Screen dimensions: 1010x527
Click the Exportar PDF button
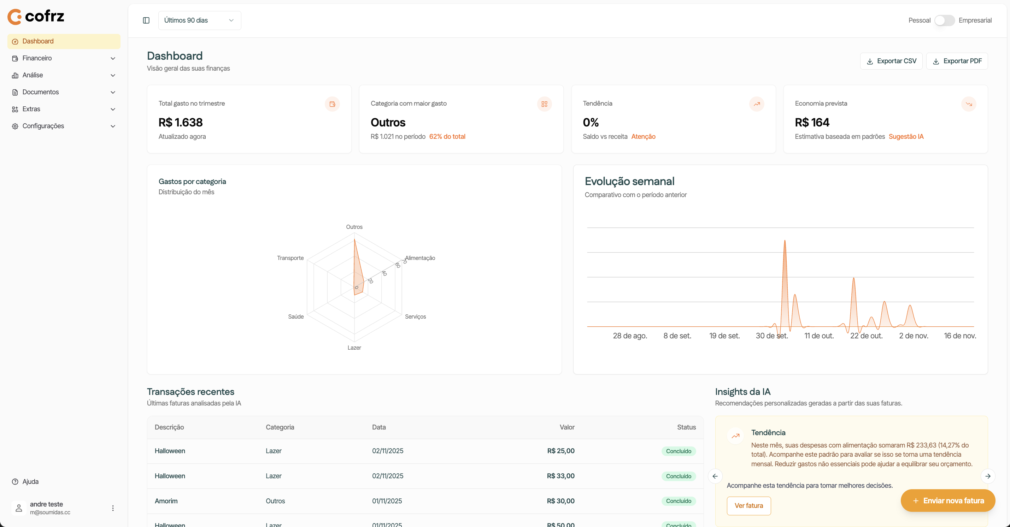(x=957, y=61)
